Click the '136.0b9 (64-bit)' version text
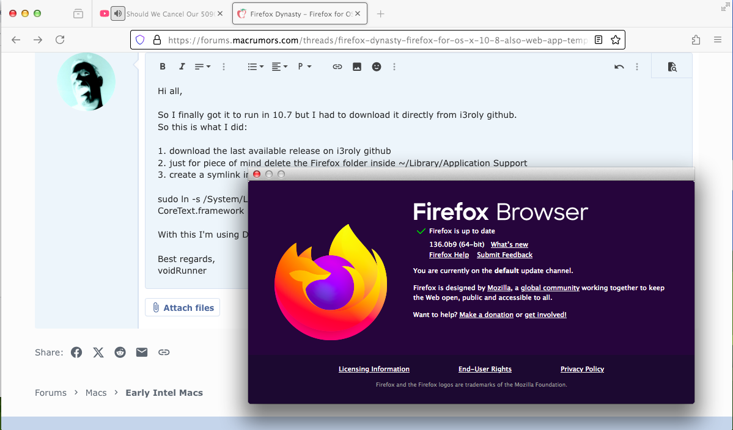The width and height of the screenshot is (733, 430). [457, 244]
